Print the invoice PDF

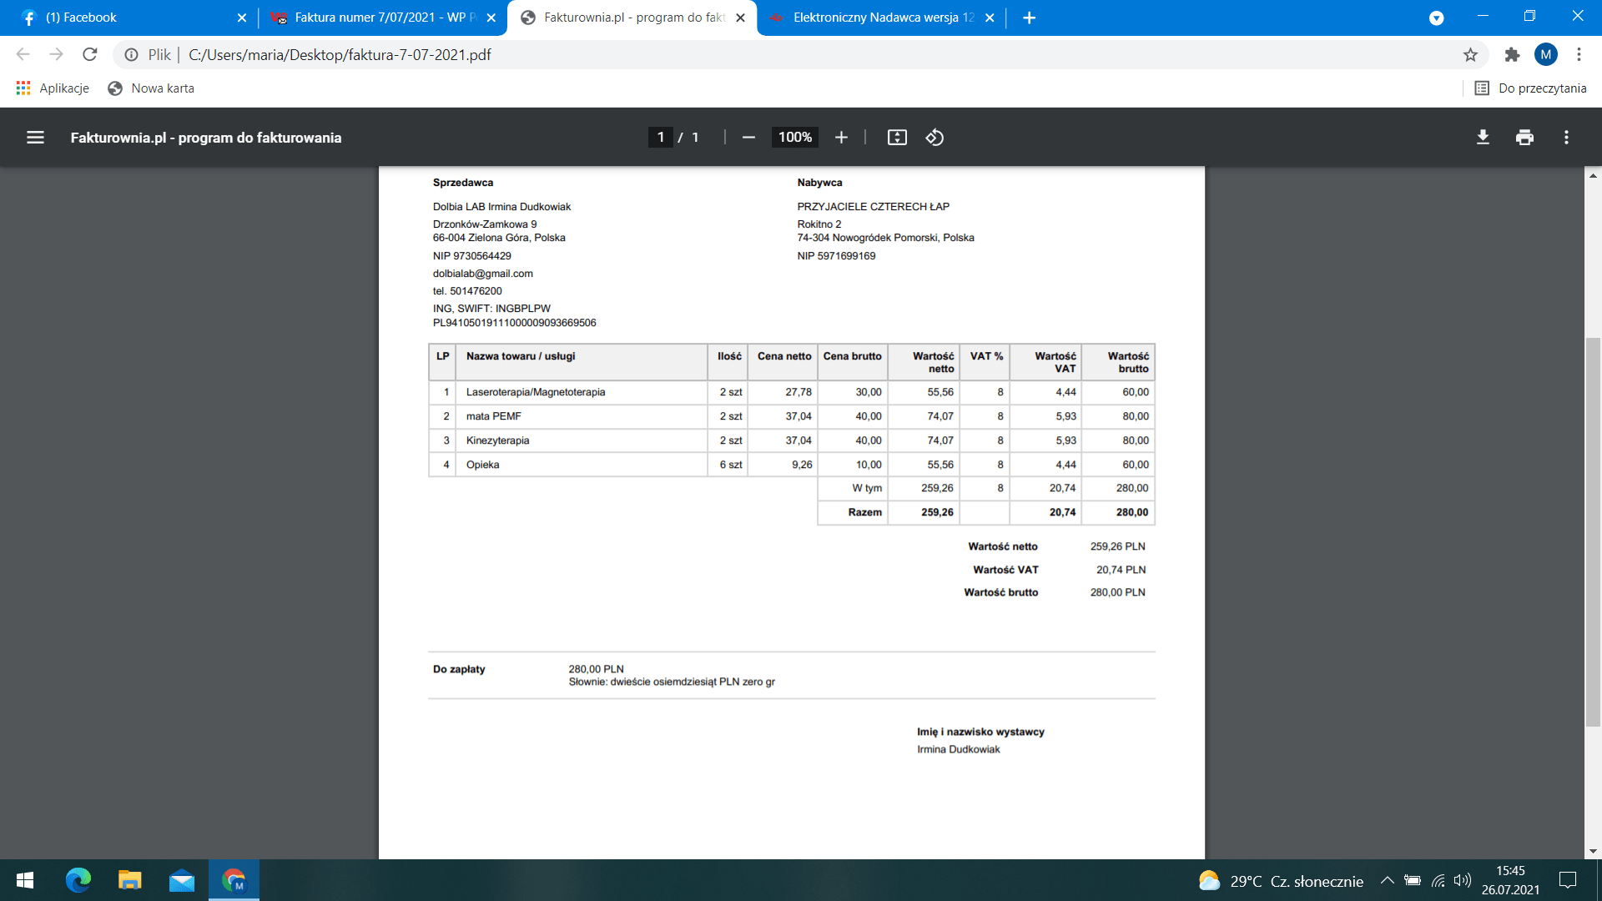pos(1524,138)
